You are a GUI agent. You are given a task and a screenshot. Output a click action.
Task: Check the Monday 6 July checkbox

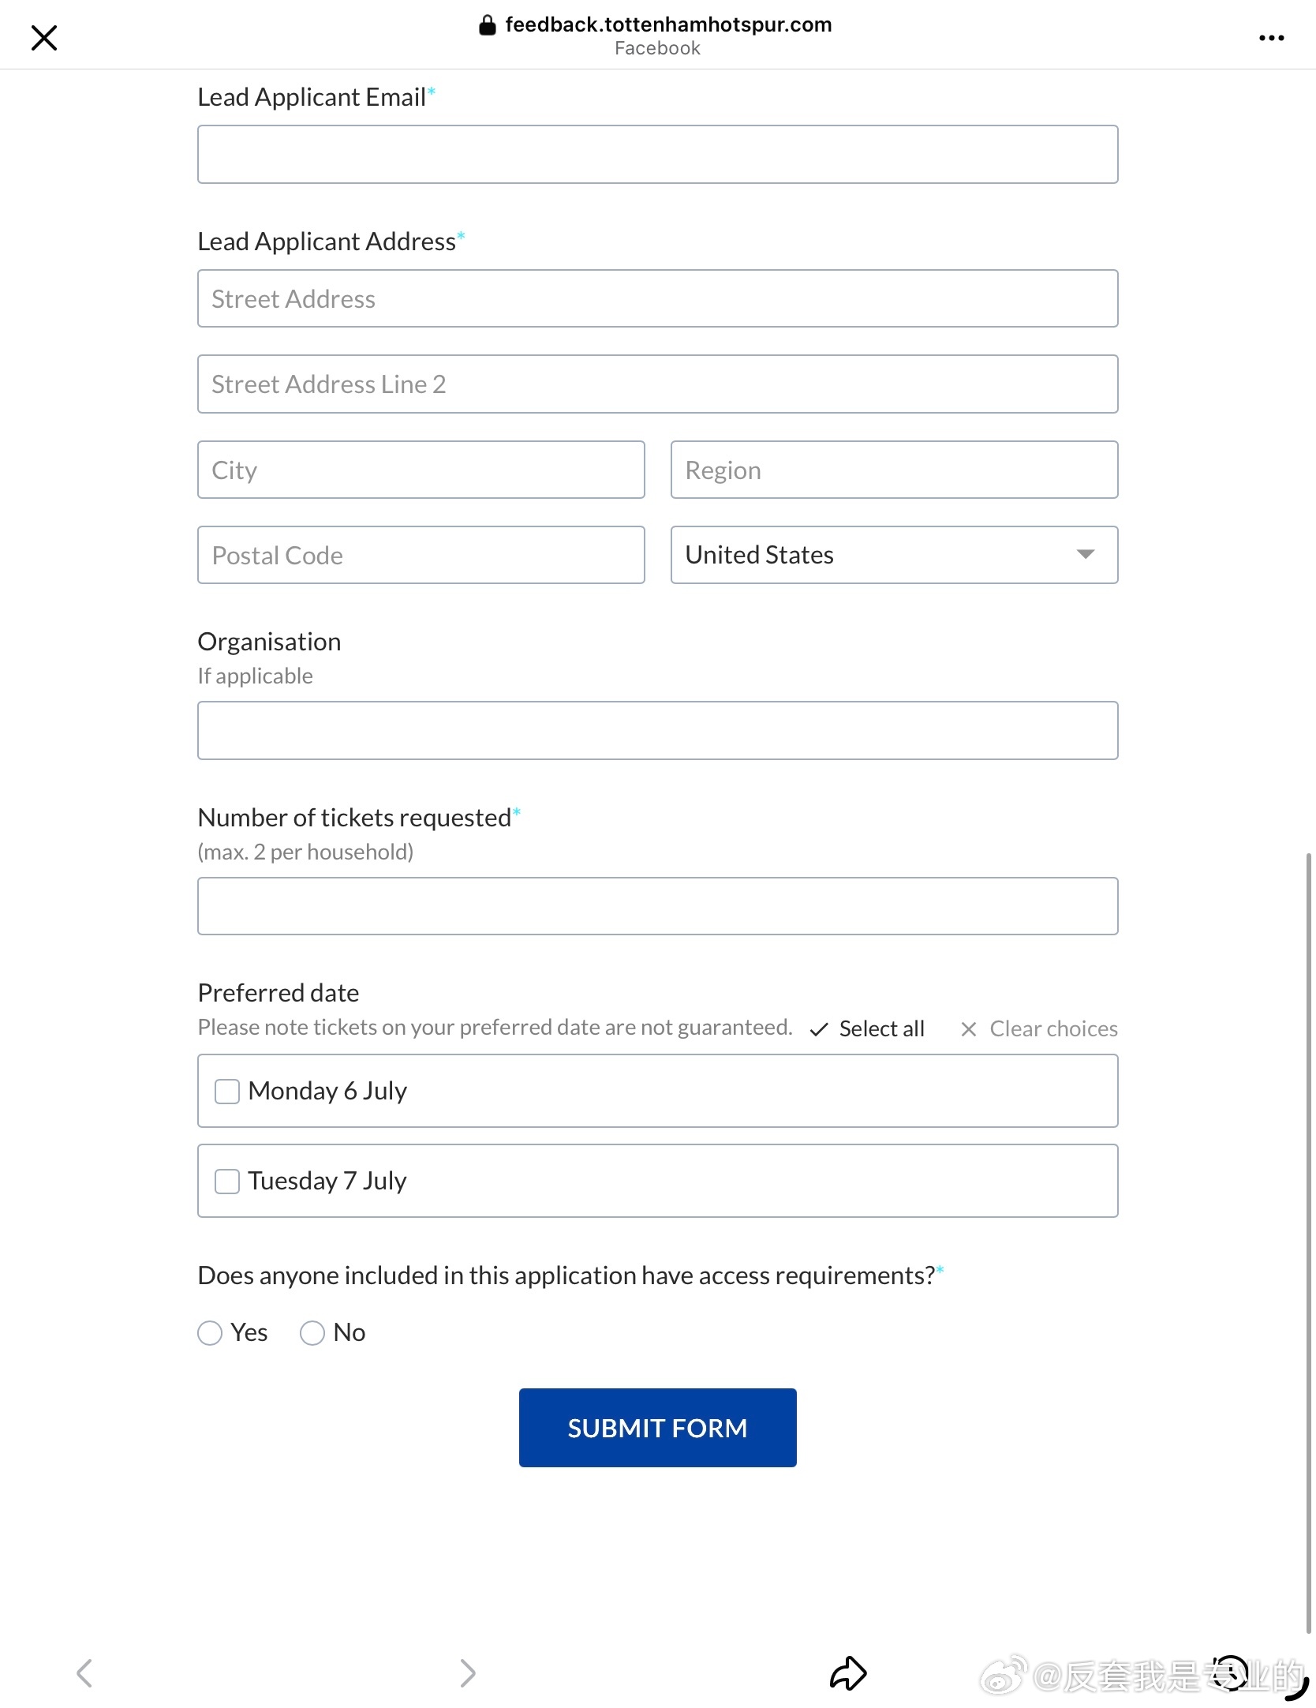[x=227, y=1092]
